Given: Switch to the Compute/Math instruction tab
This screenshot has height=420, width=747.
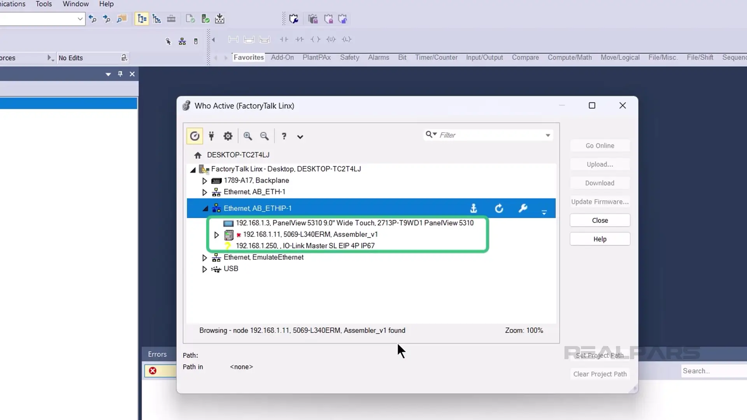Looking at the screenshot, I should [x=570, y=57].
